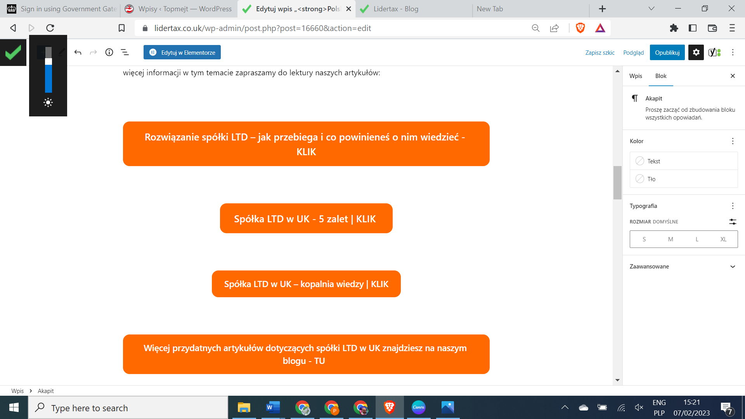Click the Windows taskbar search box
This screenshot has width=745, height=419.
[x=128, y=408]
